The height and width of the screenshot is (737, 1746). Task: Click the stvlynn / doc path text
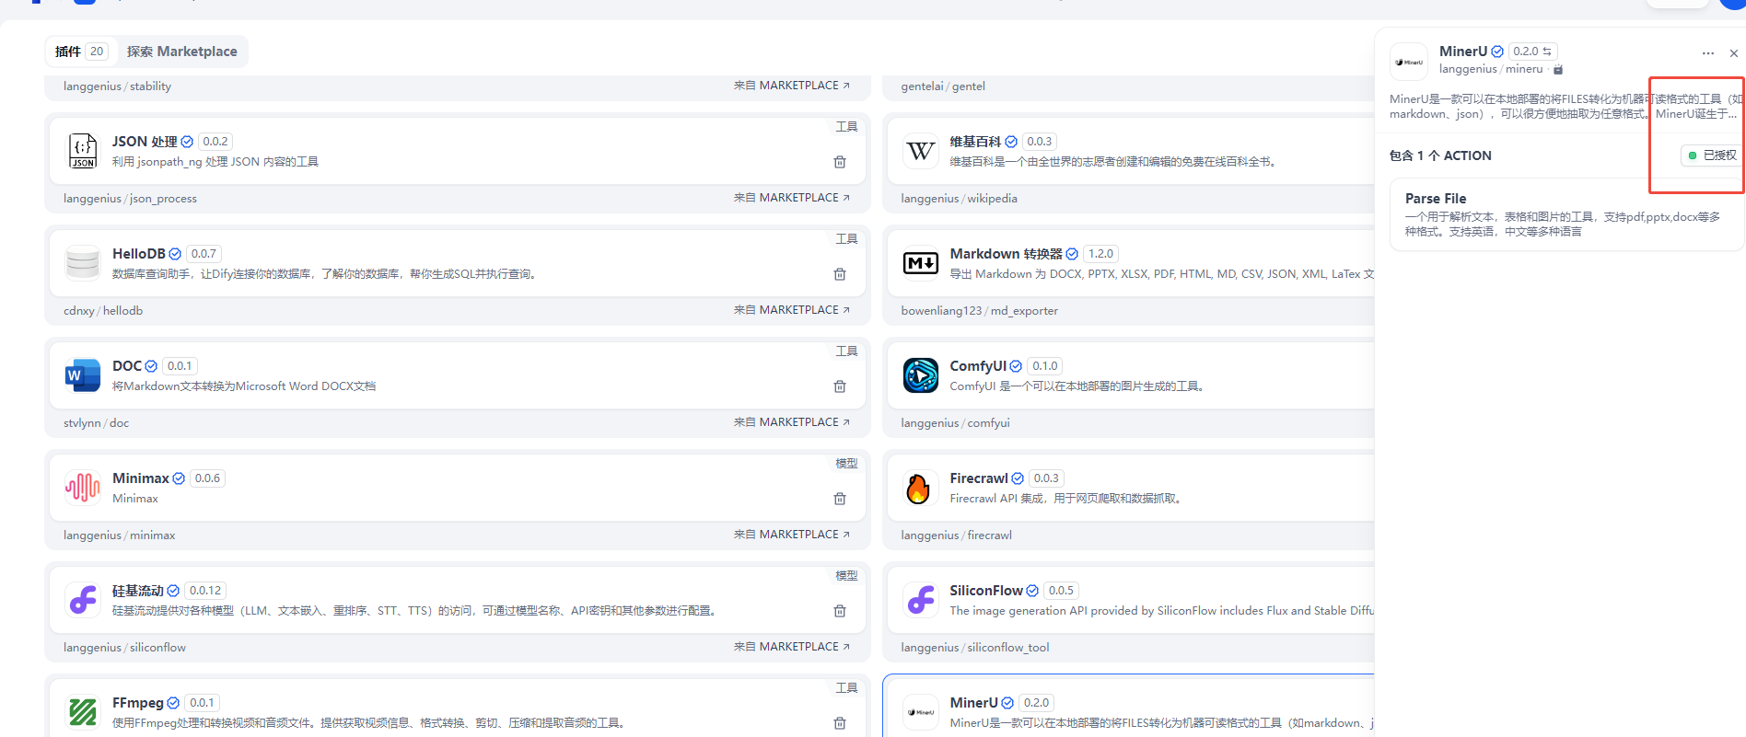coord(96,423)
